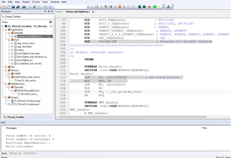Toggle breakpoint from the toolbar
Image resolution: width=231 pixels, height=158 pixels.
tap(149, 7)
